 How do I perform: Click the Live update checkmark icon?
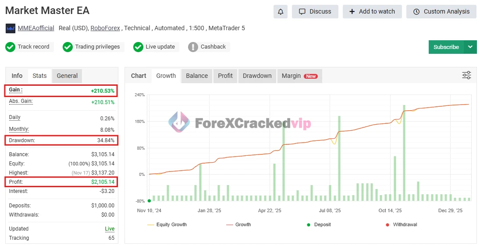[138, 47]
